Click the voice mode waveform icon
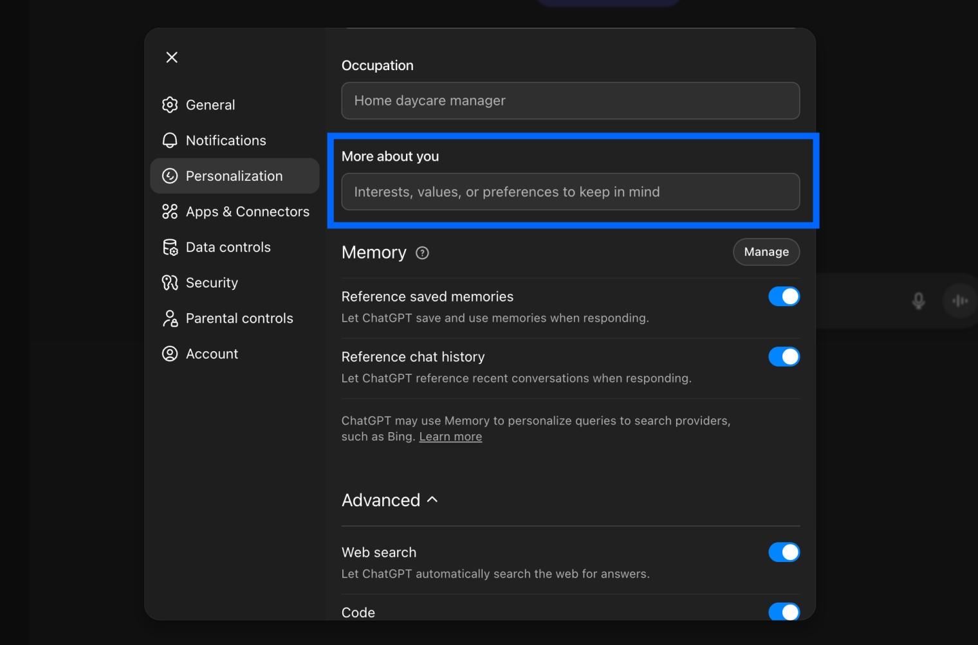The image size is (978, 645). [960, 300]
